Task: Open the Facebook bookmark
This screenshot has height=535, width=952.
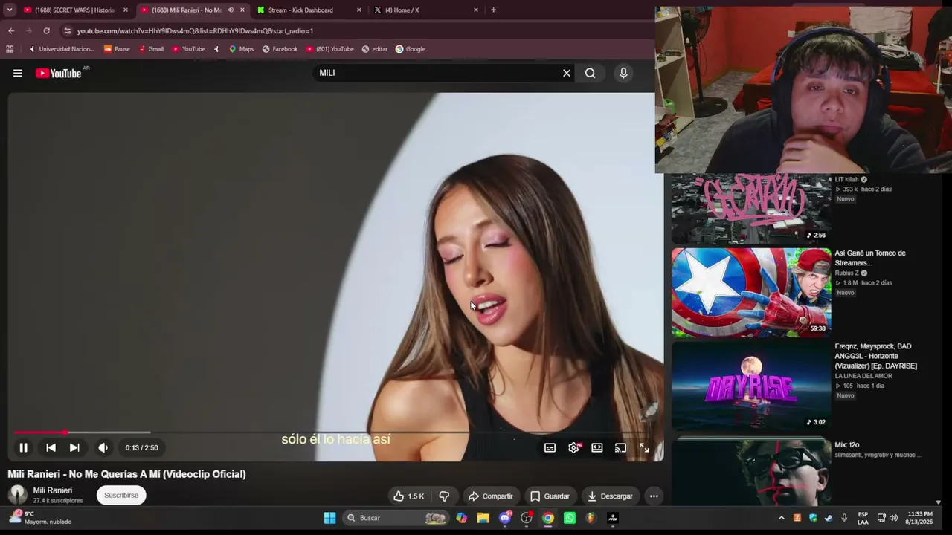Action: click(x=280, y=49)
